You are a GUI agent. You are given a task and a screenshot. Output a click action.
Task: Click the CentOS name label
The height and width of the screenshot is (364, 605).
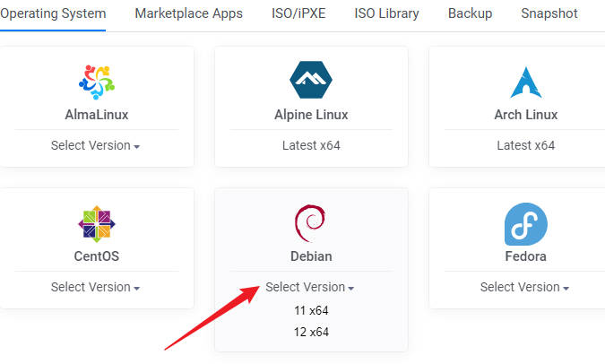[97, 256]
